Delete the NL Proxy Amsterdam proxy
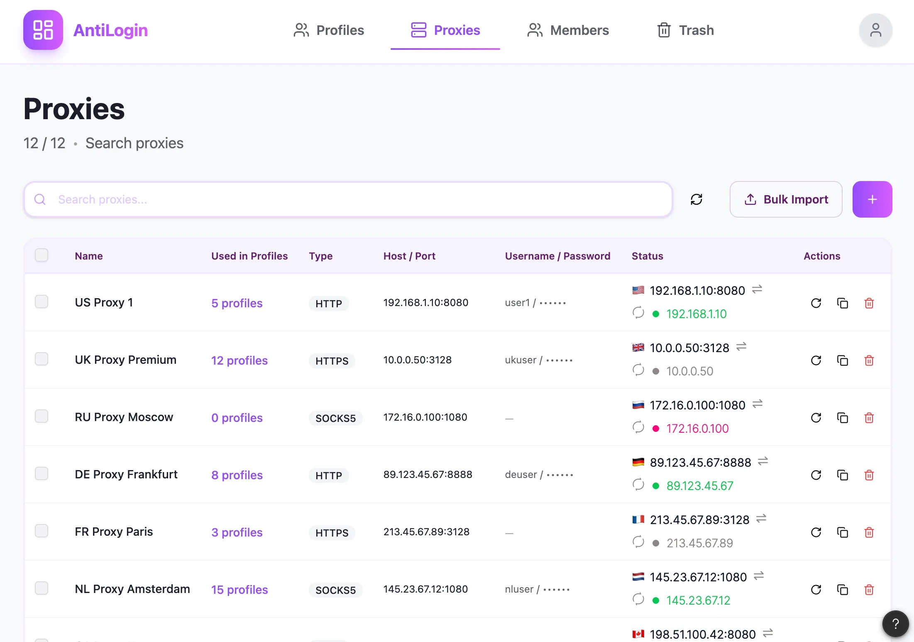 [869, 590]
